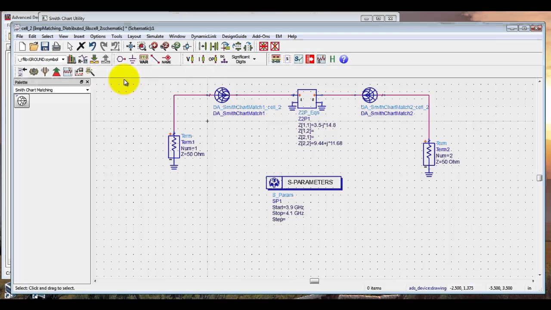Click the horizontal scrollbar thumb
Viewport: 551px width, 310px height.
314,281
